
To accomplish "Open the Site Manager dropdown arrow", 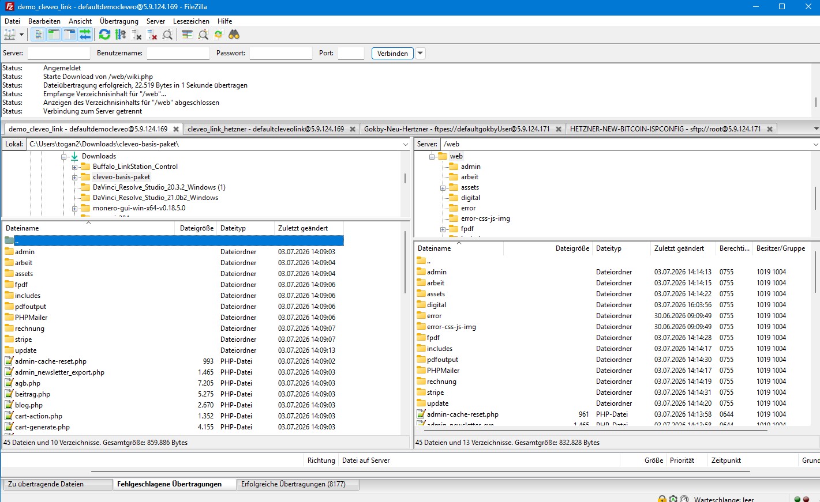I will point(21,35).
